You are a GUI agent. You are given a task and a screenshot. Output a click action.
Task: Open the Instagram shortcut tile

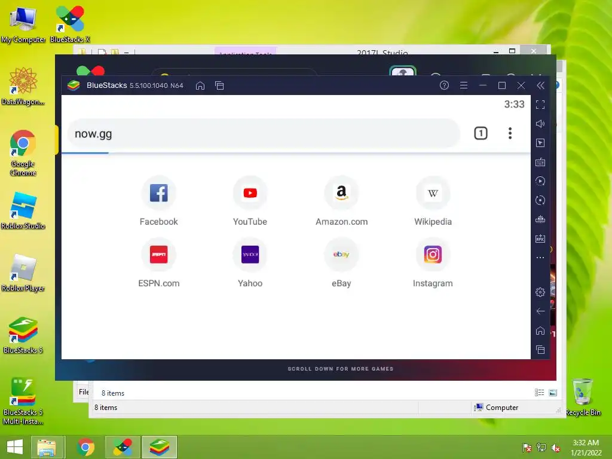tap(433, 263)
